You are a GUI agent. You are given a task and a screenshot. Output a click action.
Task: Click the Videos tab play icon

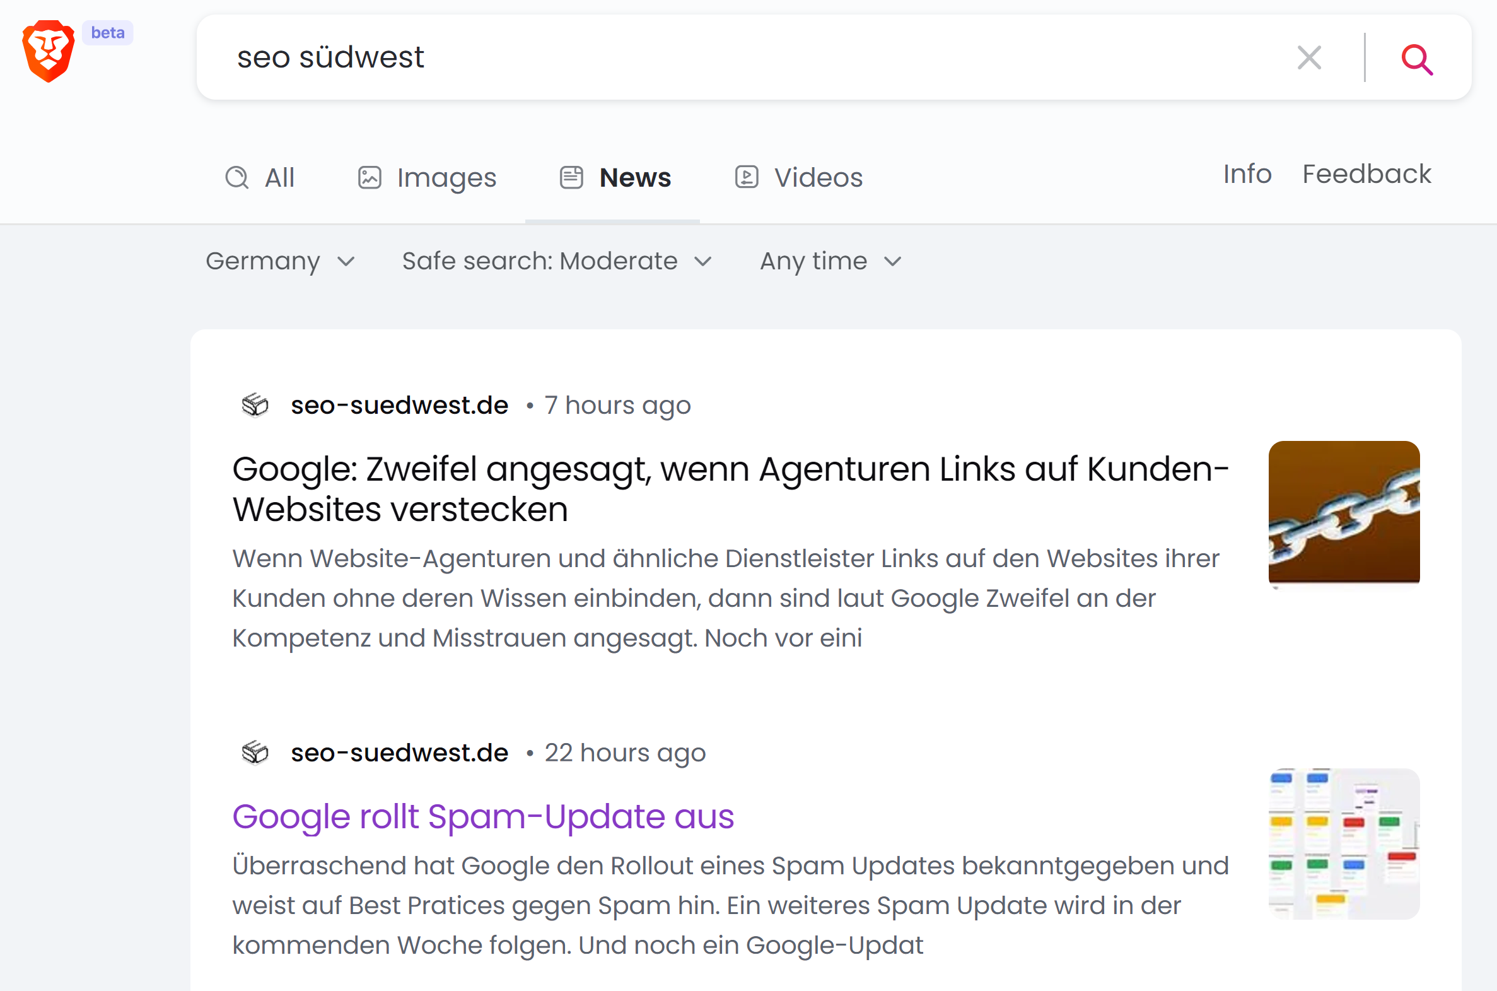(x=747, y=178)
